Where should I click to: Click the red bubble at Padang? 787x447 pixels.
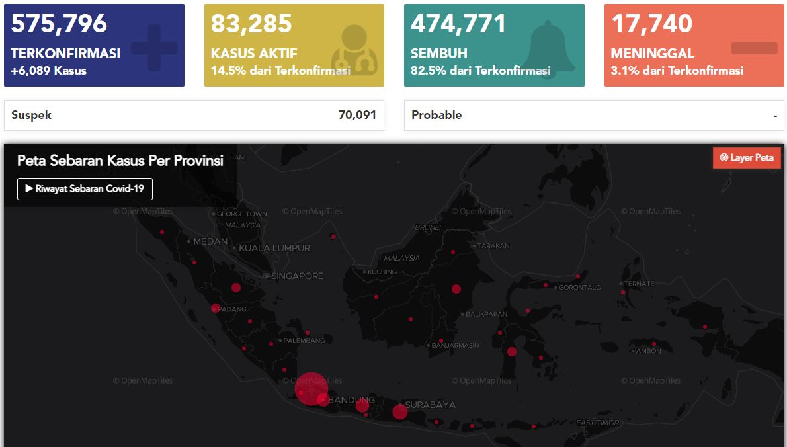[216, 308]
